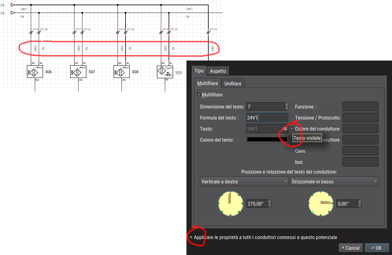Toggle the Testo visibile checkbox
The height and width of the screenshot is (255, 392).
[x=292, y=128]
